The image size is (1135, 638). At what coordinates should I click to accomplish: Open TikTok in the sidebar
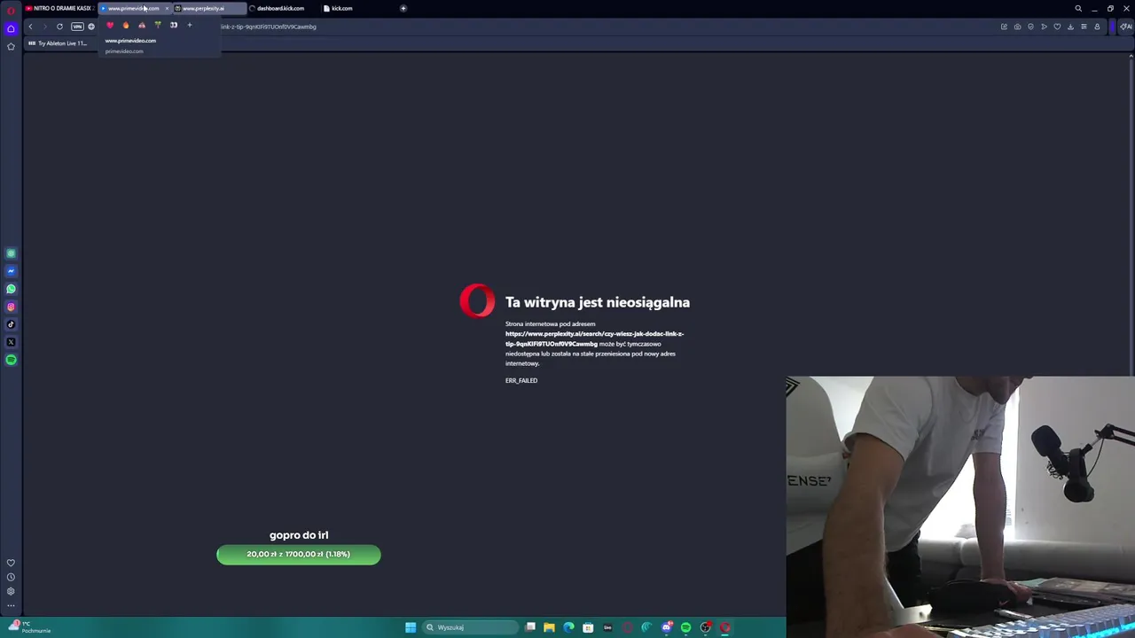tap(11, 324)
